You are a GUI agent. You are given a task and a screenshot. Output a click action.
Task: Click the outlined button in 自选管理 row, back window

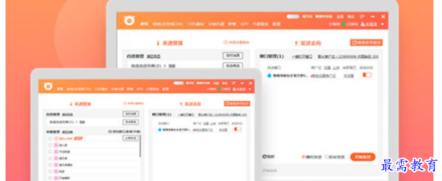233,56
